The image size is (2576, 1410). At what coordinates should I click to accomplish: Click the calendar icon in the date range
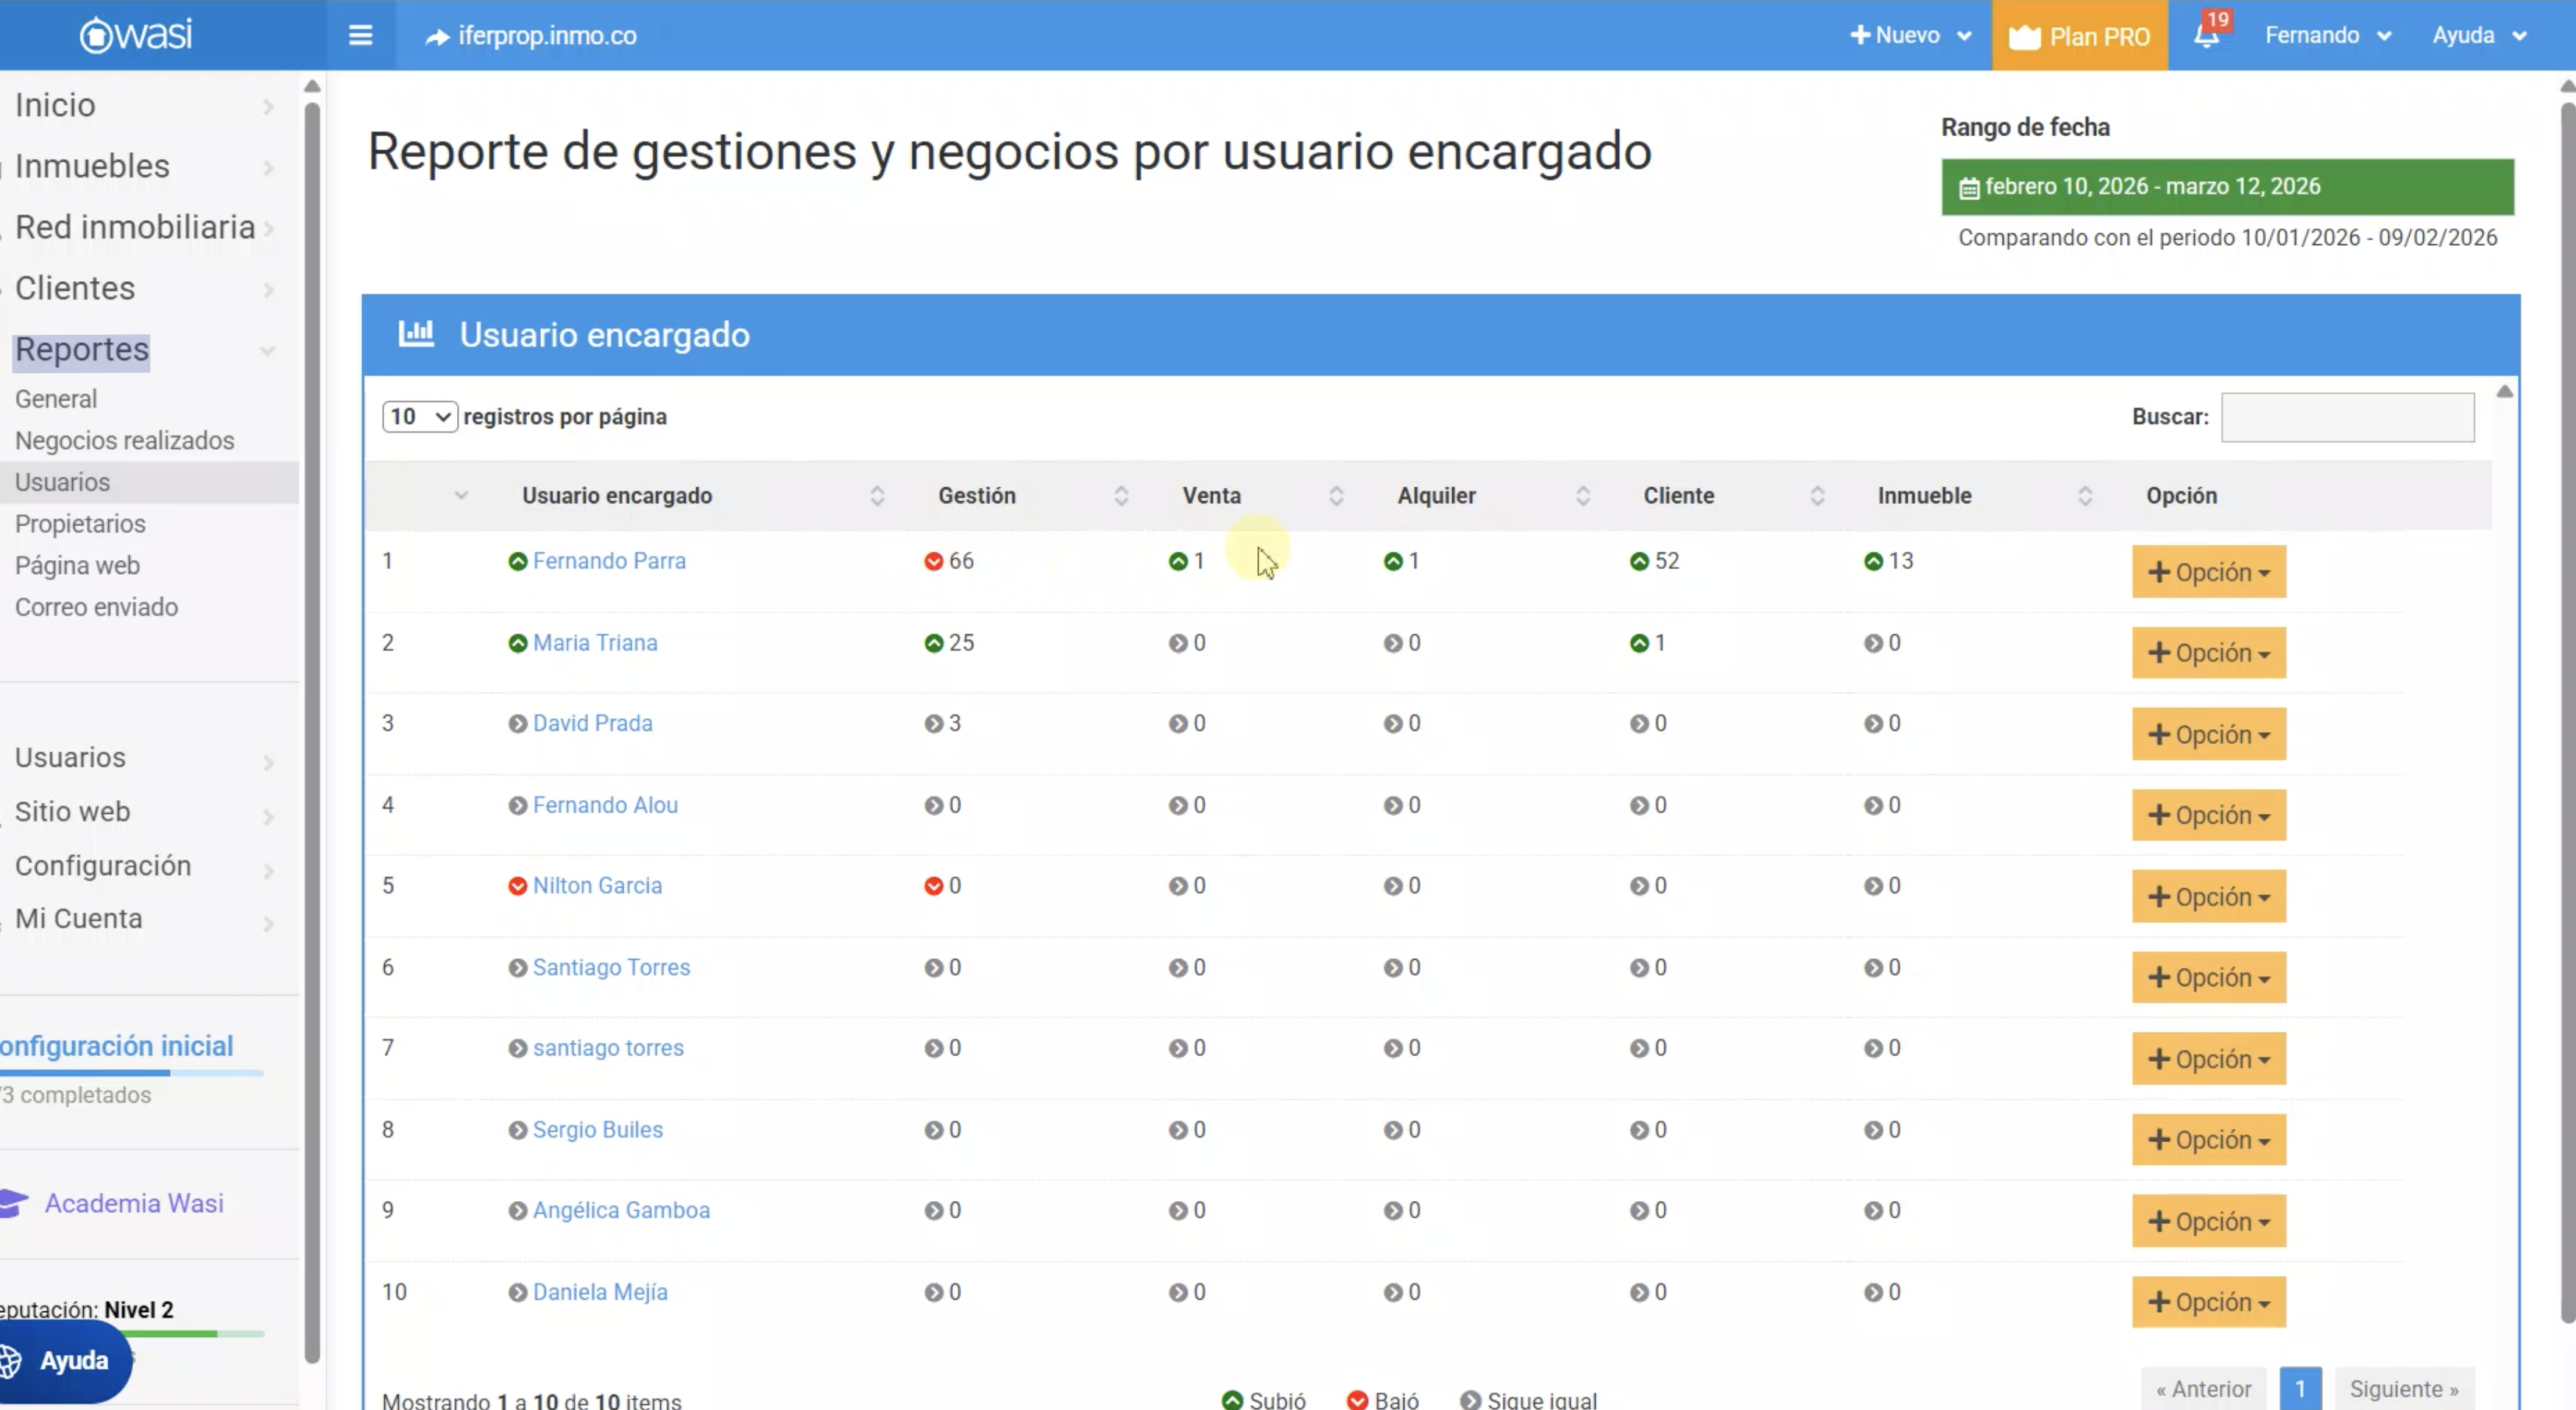1968,188
